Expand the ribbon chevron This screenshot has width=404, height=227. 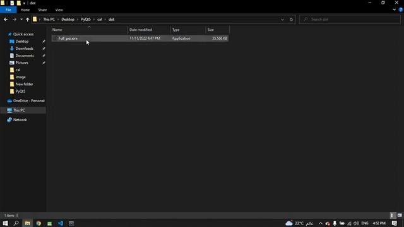[394, 9]
